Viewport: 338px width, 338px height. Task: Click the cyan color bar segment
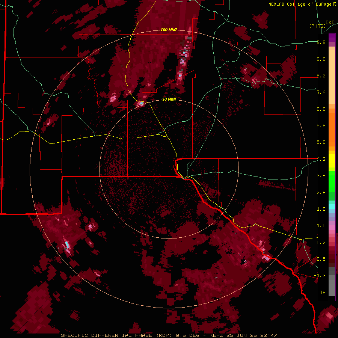point(332,207)
